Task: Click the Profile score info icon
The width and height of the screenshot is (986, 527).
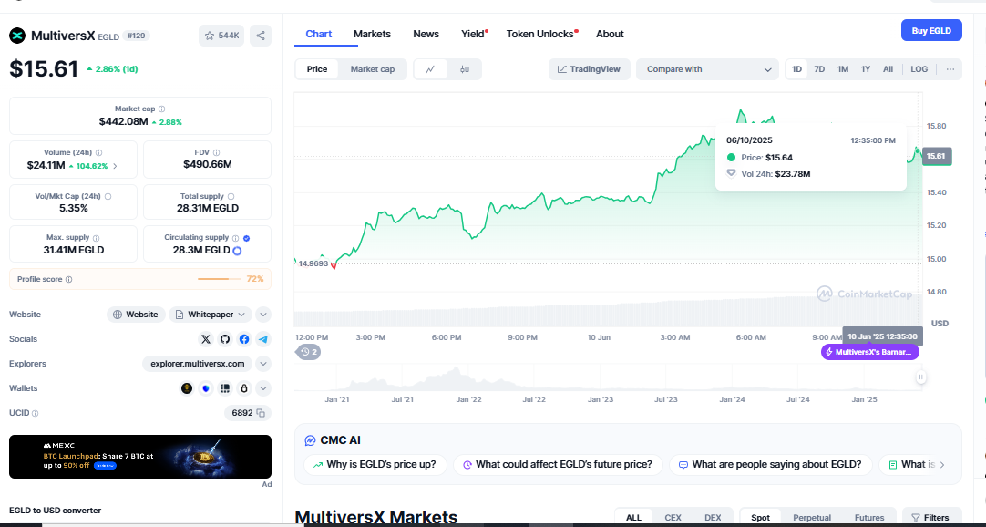Action: tap(68, 279)
